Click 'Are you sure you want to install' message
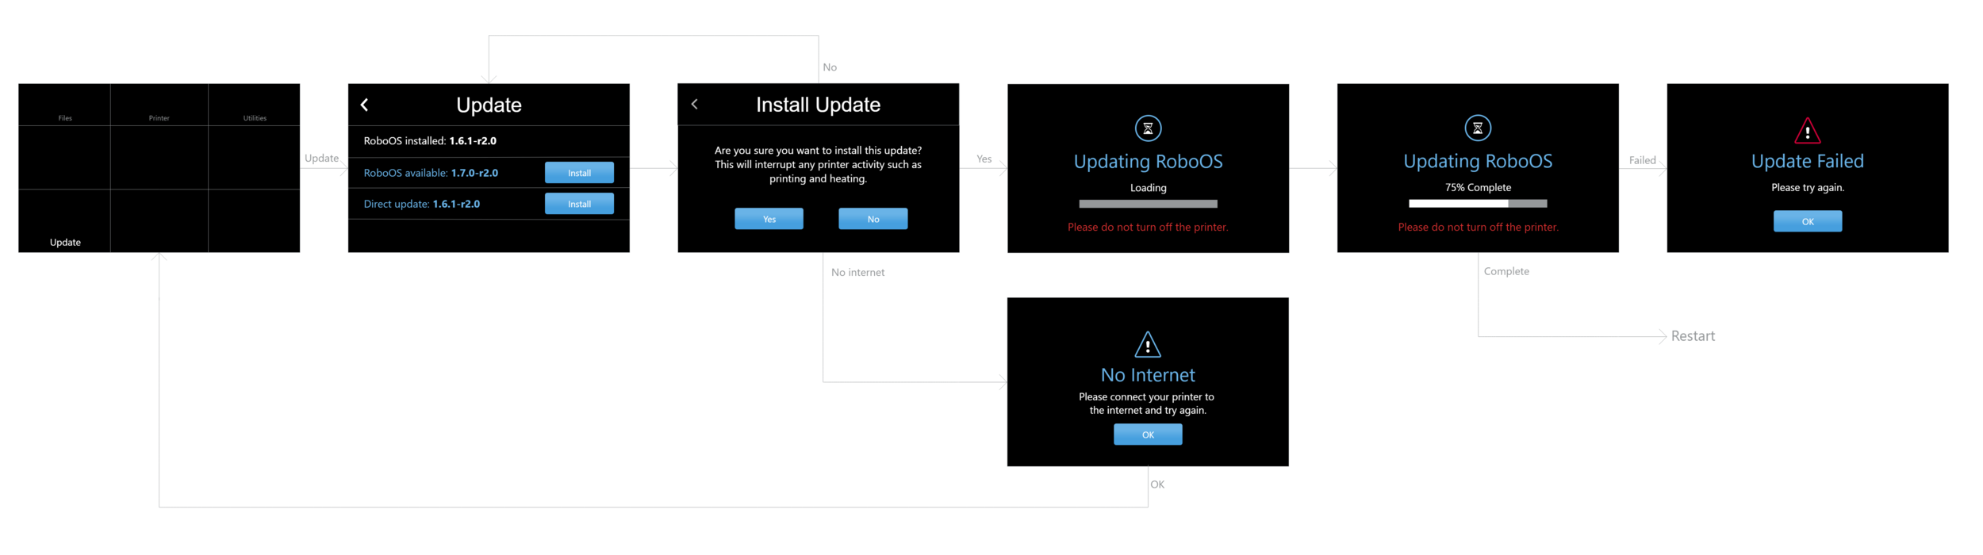 [818, 164]
